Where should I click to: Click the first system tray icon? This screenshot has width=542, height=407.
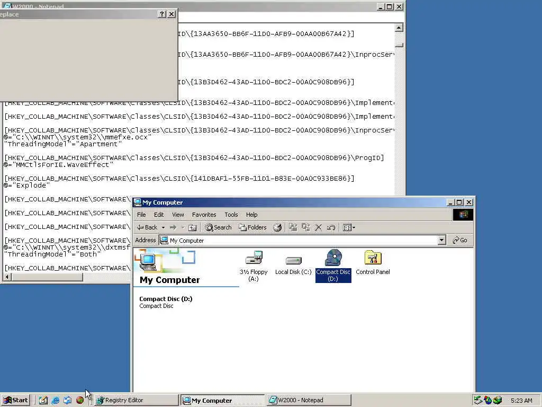pyautogui.click(x=478, y=400)
